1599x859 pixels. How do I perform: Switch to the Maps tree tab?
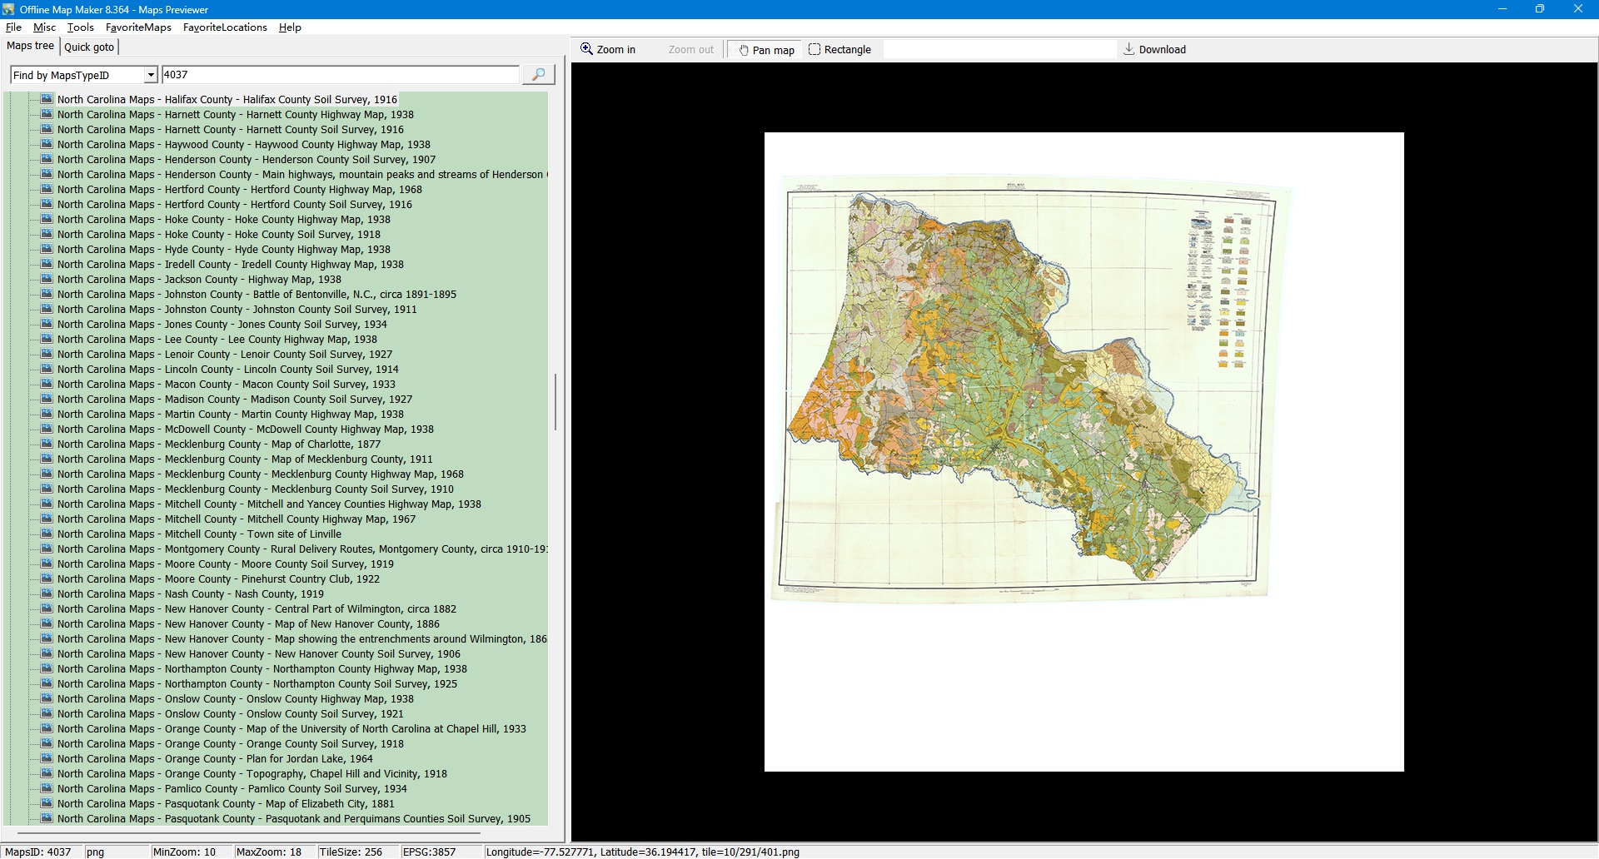click(31, 46)
